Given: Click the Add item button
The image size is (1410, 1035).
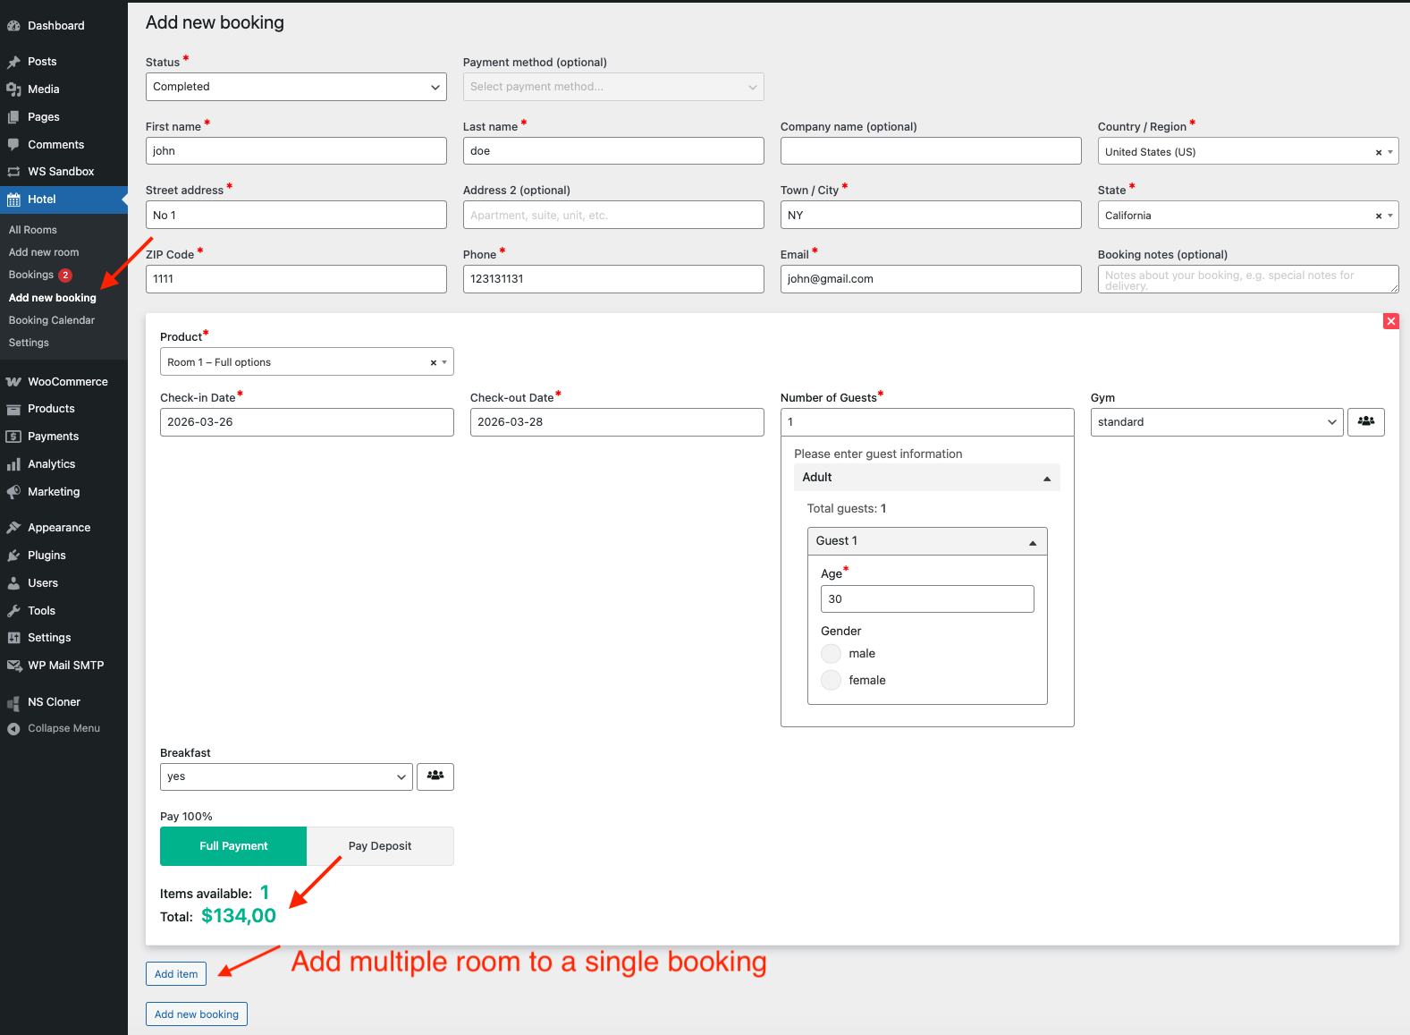Looking at the screenshot, I should pyautogui.click(x=176, y=974).
